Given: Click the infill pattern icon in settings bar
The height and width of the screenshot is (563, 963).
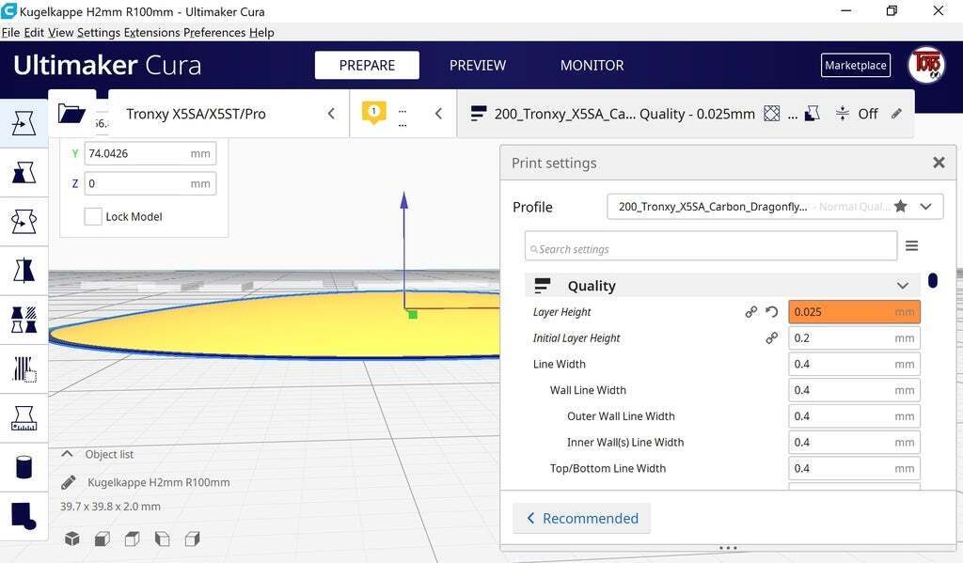Looking at the screenshot, I should point(771,114).
